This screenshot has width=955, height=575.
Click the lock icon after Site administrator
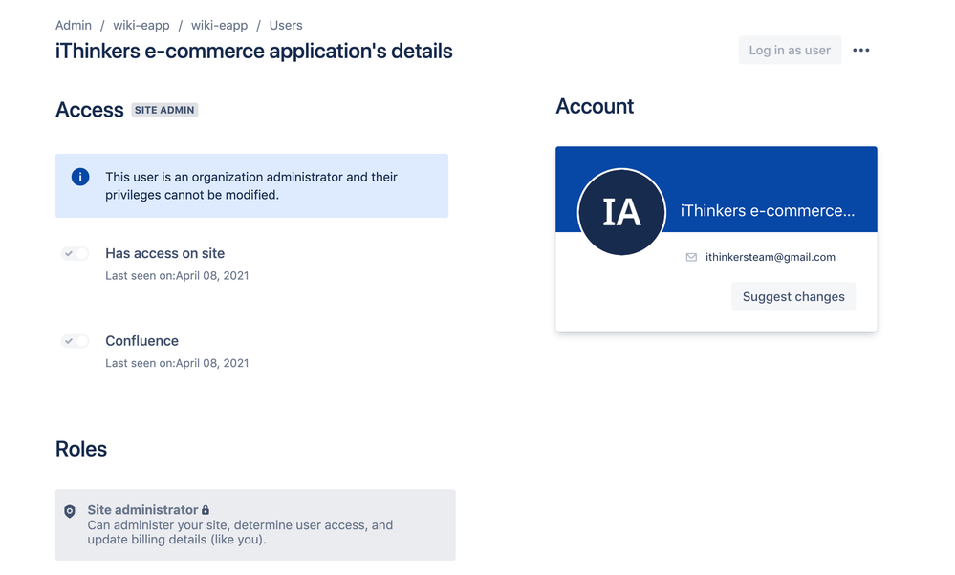tap(206, 510)
